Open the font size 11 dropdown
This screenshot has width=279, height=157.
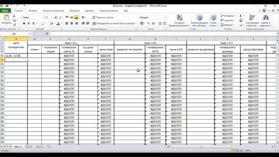pyautogui.click(x=52, y=17)
